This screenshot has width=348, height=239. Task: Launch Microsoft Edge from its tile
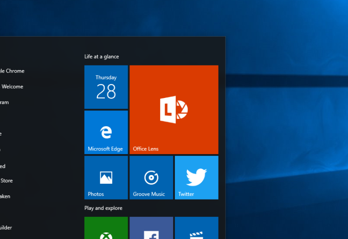tap(106, 132)
